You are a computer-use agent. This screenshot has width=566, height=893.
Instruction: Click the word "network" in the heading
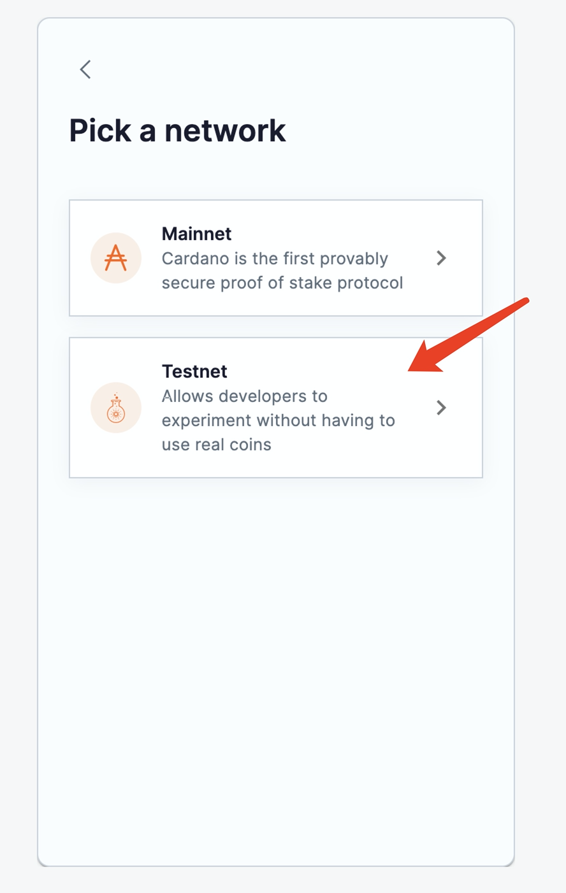pos(225,131)
